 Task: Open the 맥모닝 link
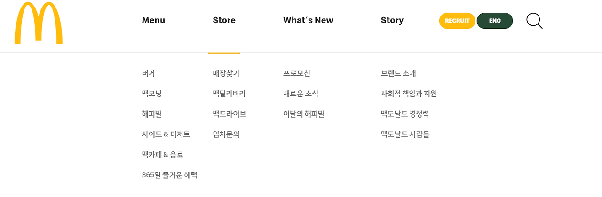click(x=151, y=94)
